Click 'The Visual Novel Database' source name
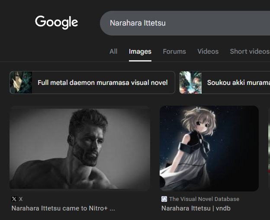The height and width of the screenshot is (220, 270). pos(204,199)
